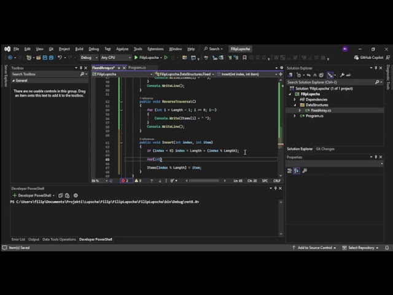Click the Solution Explorer Properties wrench icon

pos(342,75)
